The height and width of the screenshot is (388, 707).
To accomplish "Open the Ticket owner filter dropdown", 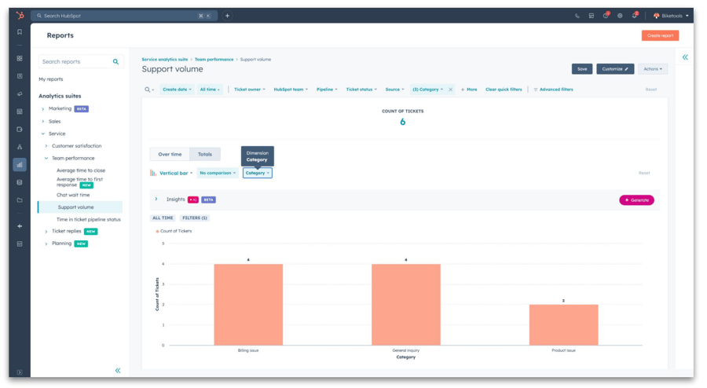I will click(x=249, y=90).
